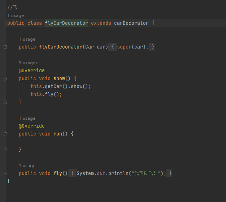
Task: Click the italic 'out' field in System.out
Action: (101, 173)
